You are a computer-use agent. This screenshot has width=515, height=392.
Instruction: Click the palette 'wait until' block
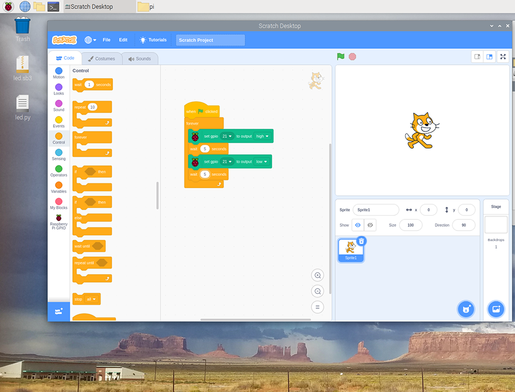pyautogui.click(x=89, y=246)
